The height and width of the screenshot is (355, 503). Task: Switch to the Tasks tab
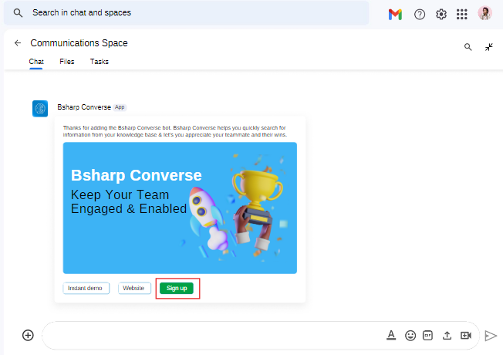(x=99, y=62)
